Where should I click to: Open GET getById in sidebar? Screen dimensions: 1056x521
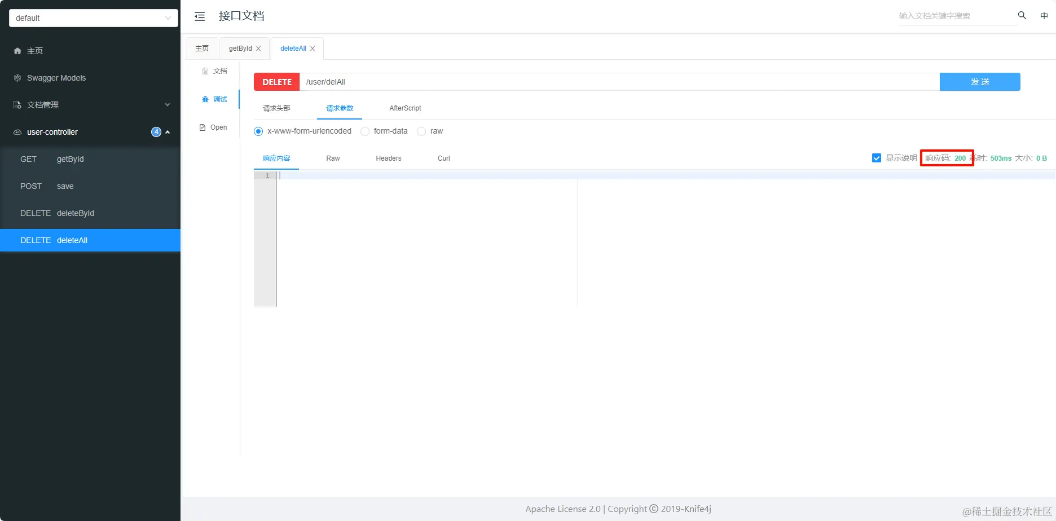[x=90, y=159]
